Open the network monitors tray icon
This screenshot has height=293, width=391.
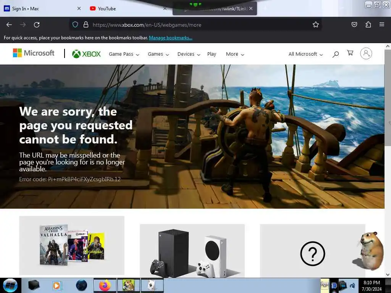(x=343, y=285)
